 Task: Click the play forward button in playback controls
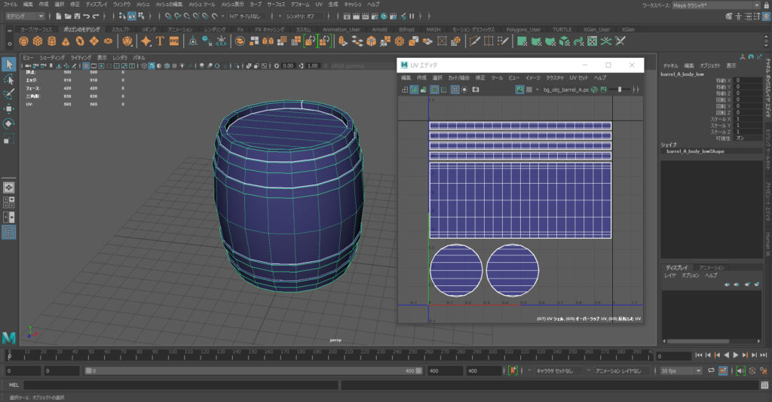tap(736, 355)
